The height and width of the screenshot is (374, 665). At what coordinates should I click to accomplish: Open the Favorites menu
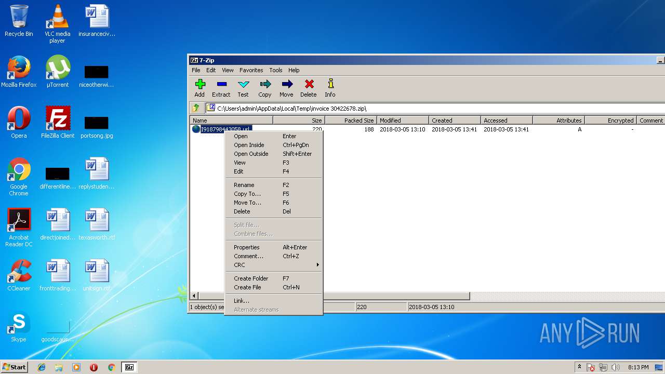coord(251,70)
